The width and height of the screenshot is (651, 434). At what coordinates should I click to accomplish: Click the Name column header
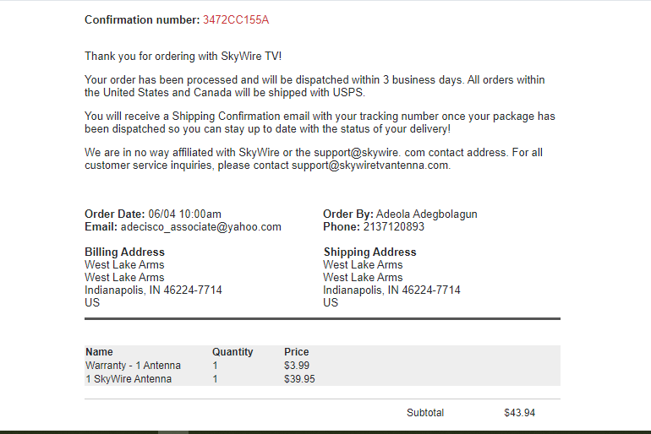(x=99, y=352)
